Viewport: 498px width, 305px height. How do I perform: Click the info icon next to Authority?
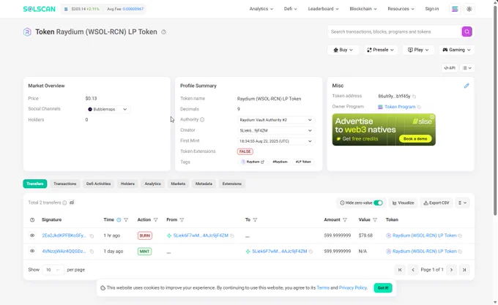pos(202,119)
